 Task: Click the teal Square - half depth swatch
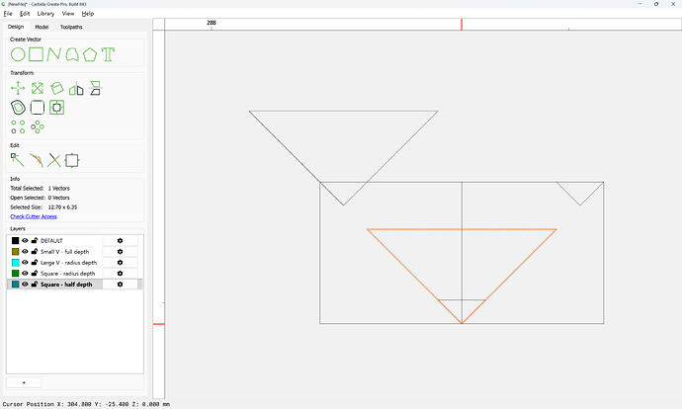click(15, 284)
